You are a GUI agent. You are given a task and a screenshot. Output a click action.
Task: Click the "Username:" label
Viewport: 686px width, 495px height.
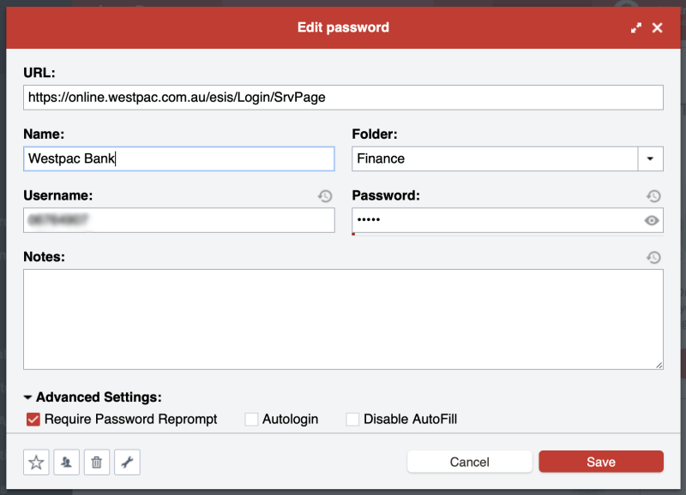point(58,195)
